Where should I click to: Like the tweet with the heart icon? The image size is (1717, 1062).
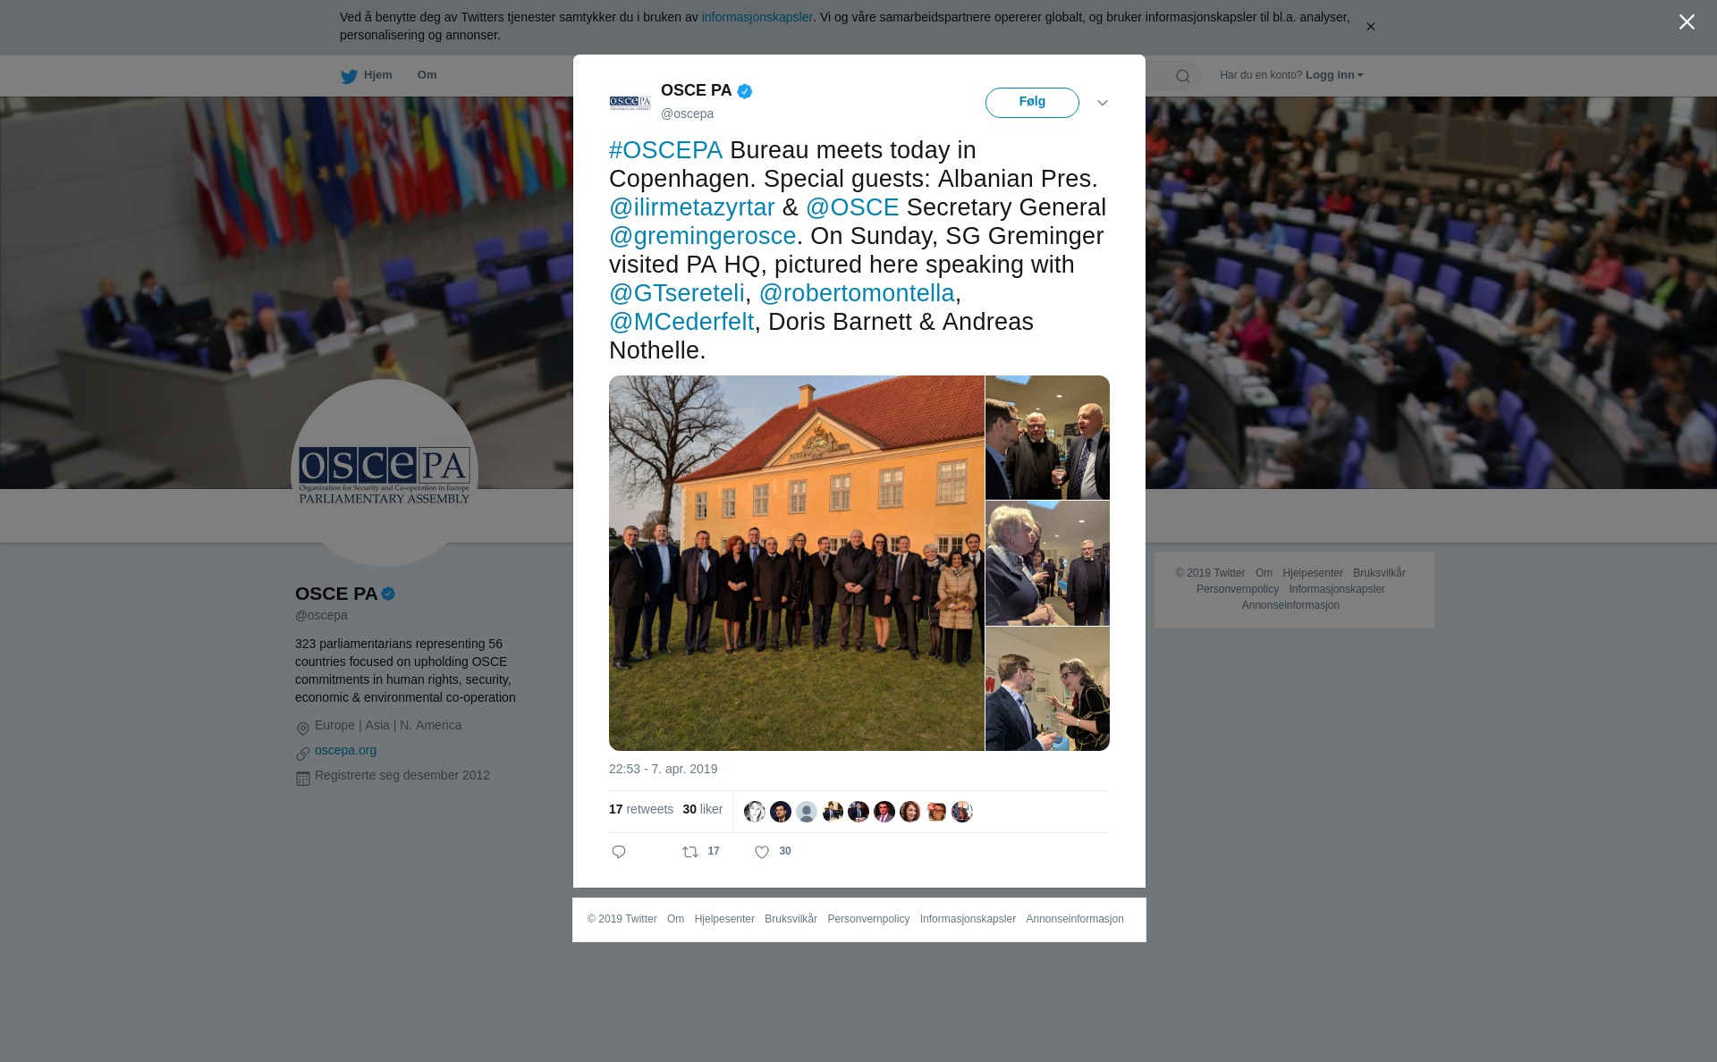(x=762, y=852)
